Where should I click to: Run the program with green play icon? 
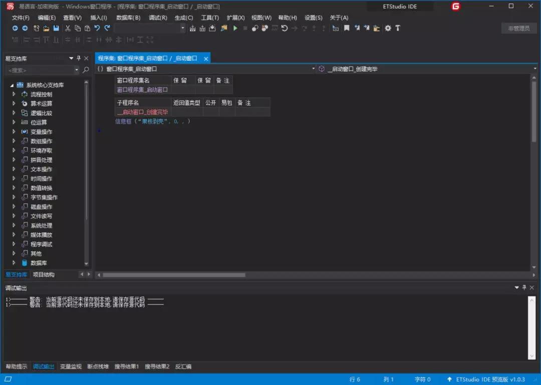[235, 28]
